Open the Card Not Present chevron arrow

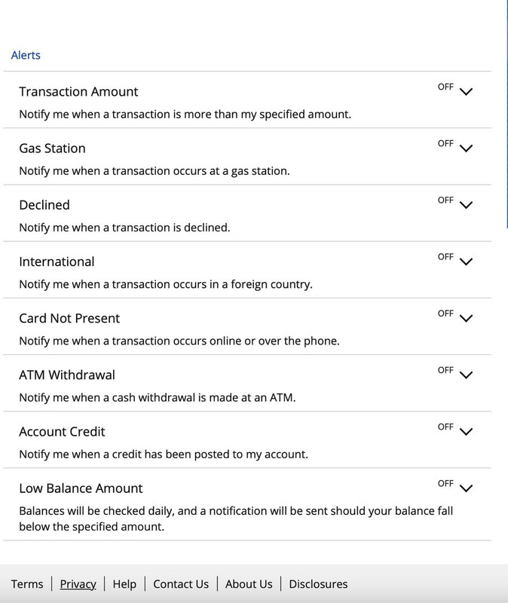(x=466, y=318)
